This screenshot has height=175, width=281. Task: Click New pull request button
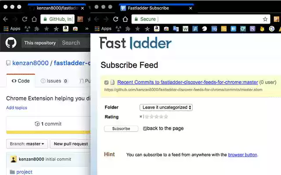tap(71, 144)
